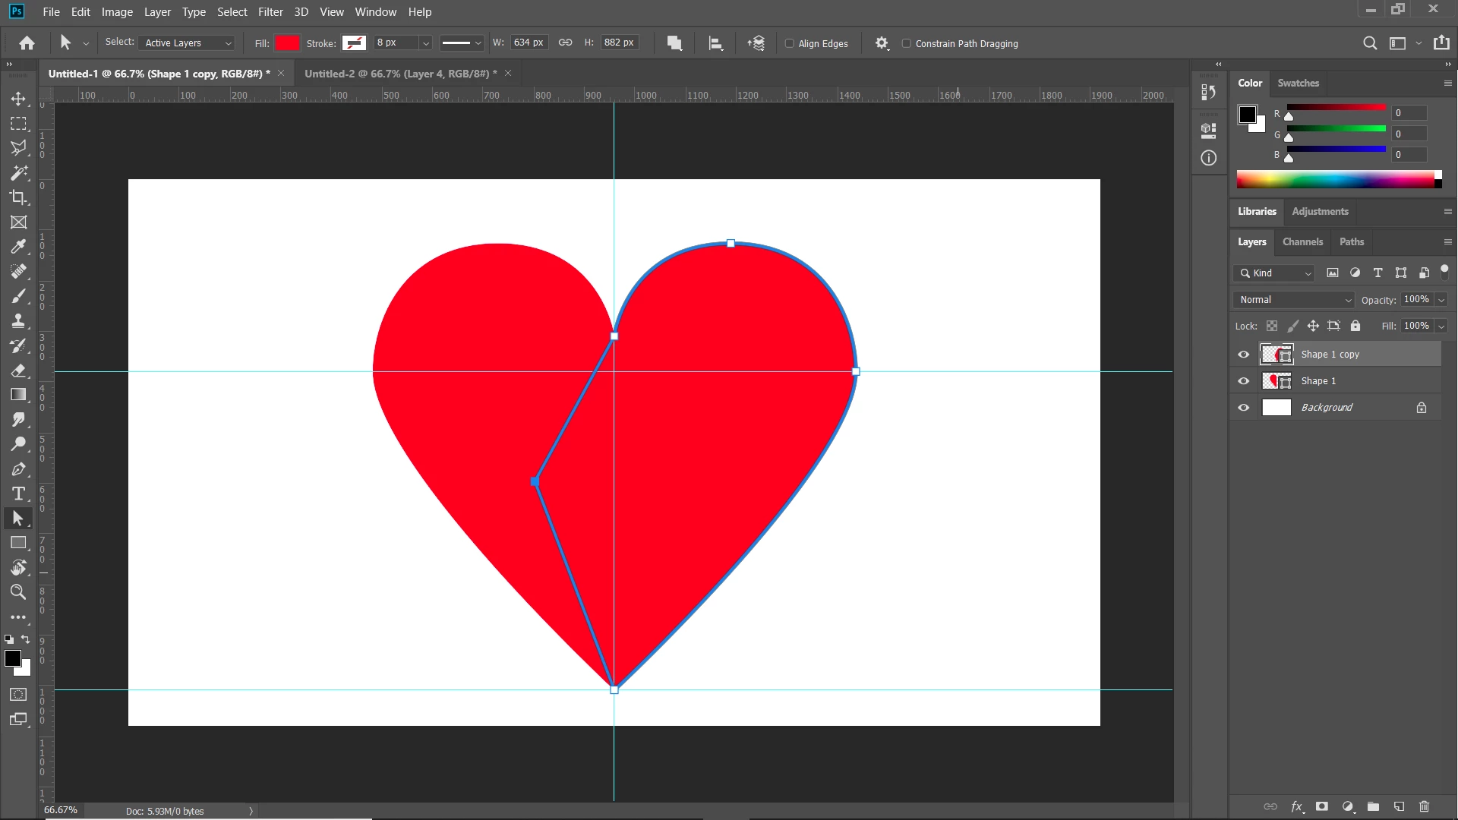This screenshot has width=1458, height=820.
Task: Enable Constrain Path Dragging checkbox
Action: pyautogui.click(x=907, y=43)
